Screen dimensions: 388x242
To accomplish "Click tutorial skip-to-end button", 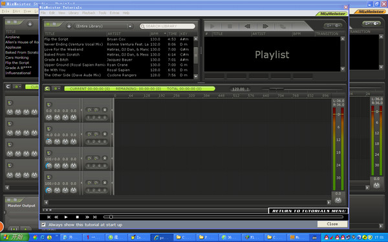I will tap(95, 217).
